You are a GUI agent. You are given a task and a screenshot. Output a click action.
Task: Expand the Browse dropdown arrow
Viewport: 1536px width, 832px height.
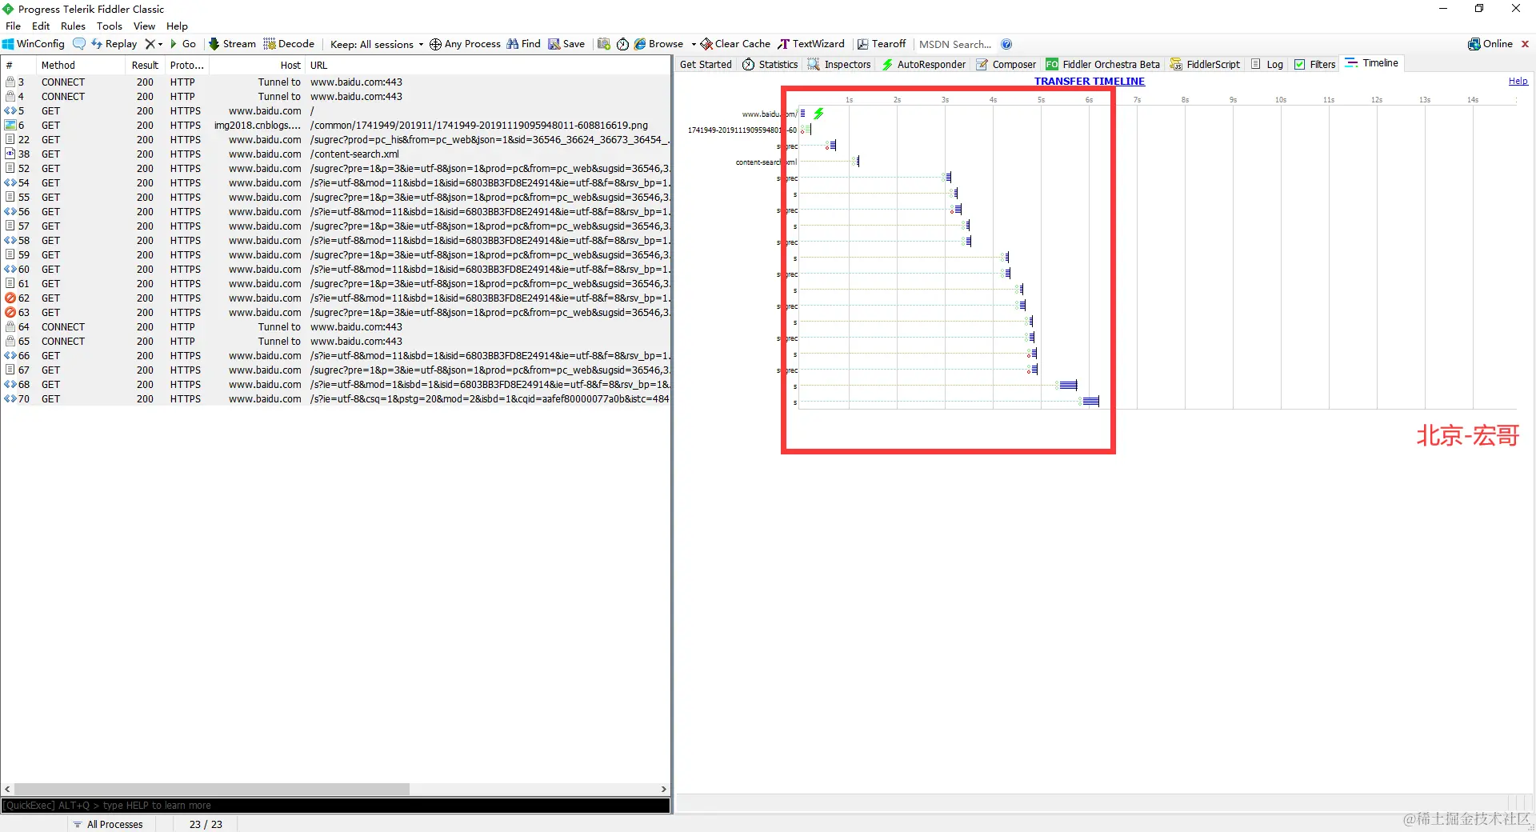[693, 44]
